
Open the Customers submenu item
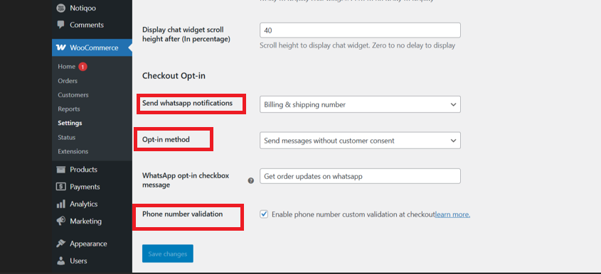[x=73, y=95]
